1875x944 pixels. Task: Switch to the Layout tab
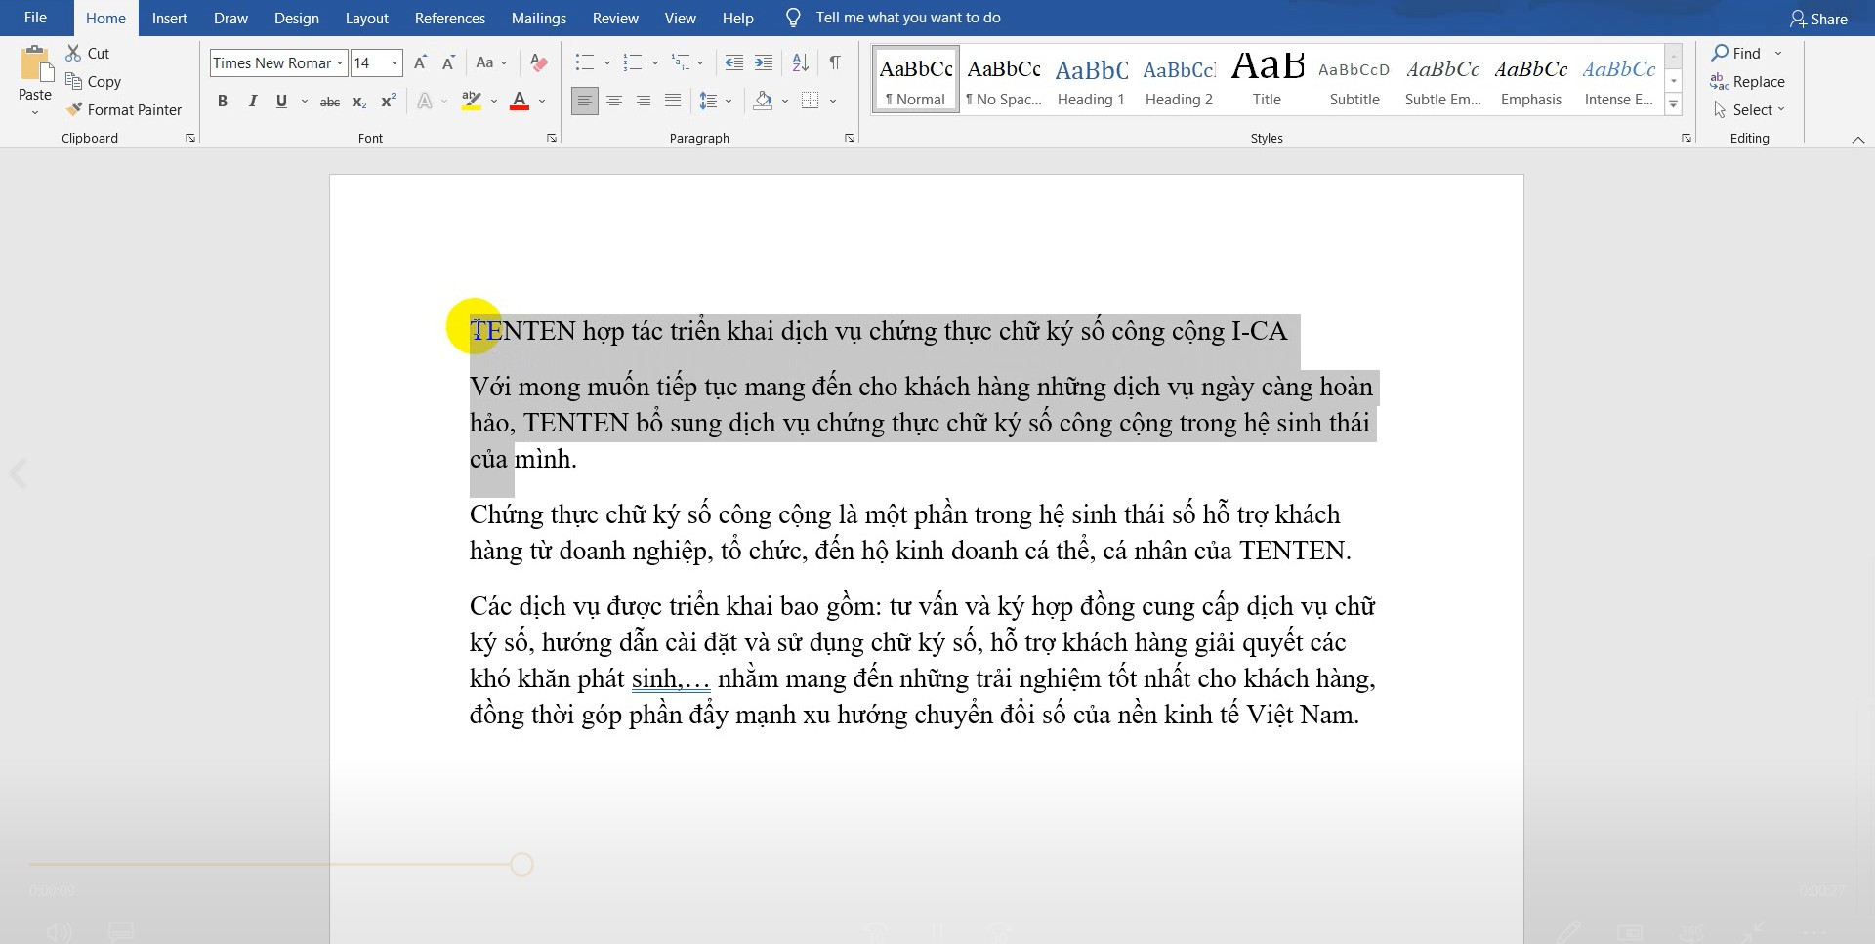pyautogui.click(x=366, y=18)
